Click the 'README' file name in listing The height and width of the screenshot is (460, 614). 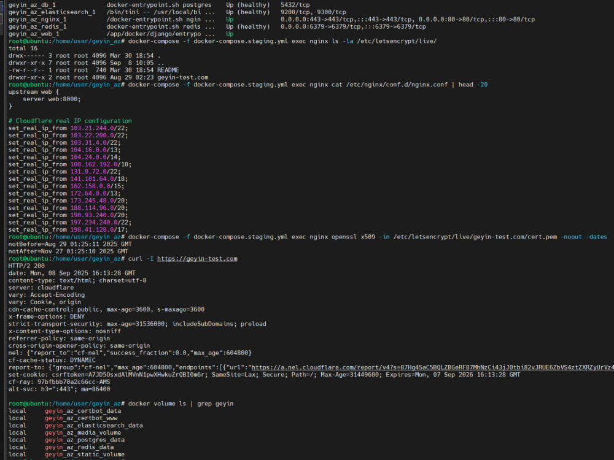coord(168,71)
